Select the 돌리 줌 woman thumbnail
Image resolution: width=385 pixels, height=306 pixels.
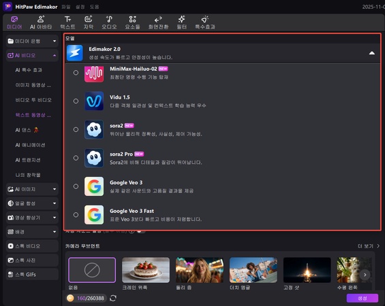[x=200, y=270]
